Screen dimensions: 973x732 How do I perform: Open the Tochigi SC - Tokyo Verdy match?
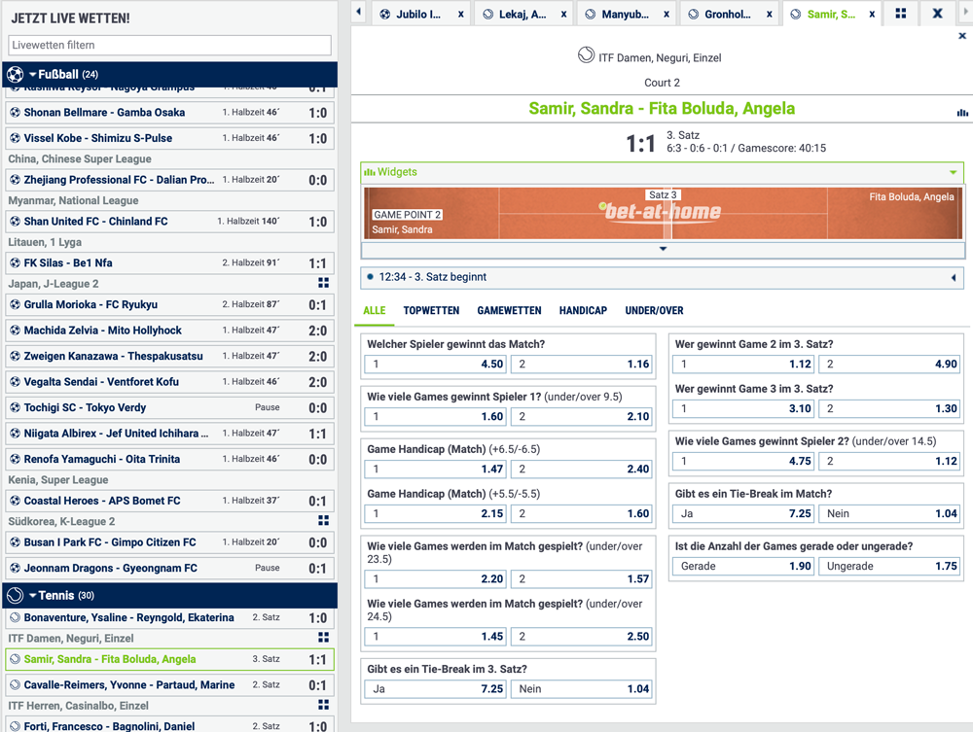click(x=169, y=407)
